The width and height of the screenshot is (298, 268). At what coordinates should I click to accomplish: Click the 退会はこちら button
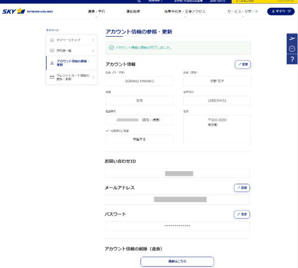click(x=177, y=261)
